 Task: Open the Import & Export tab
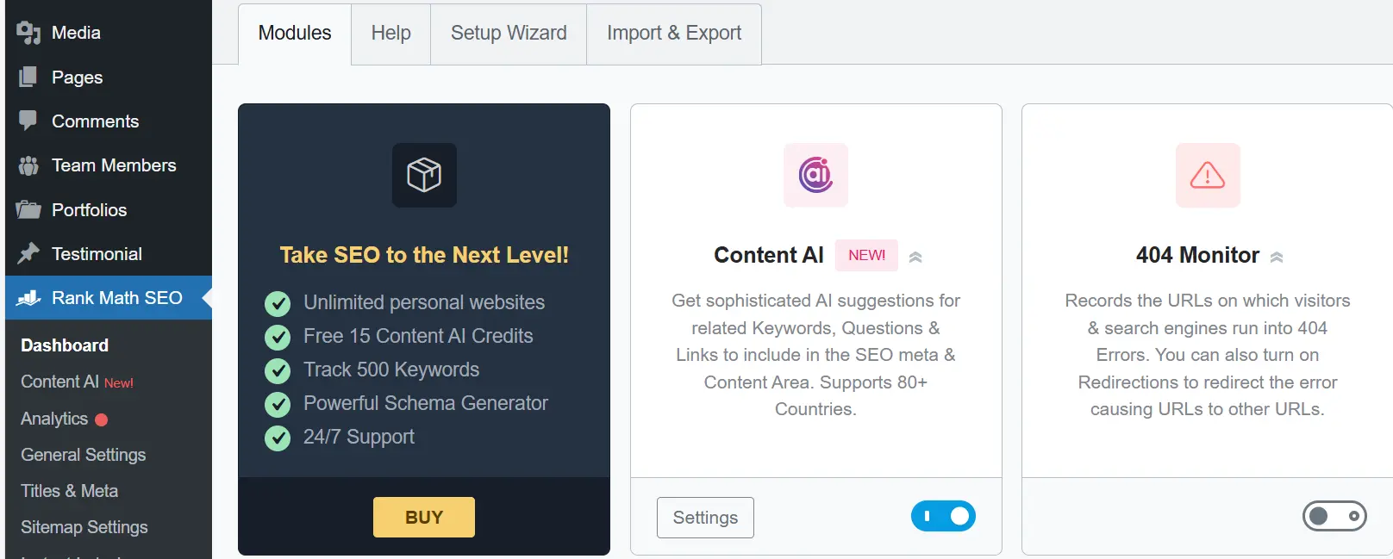[674, 34]
